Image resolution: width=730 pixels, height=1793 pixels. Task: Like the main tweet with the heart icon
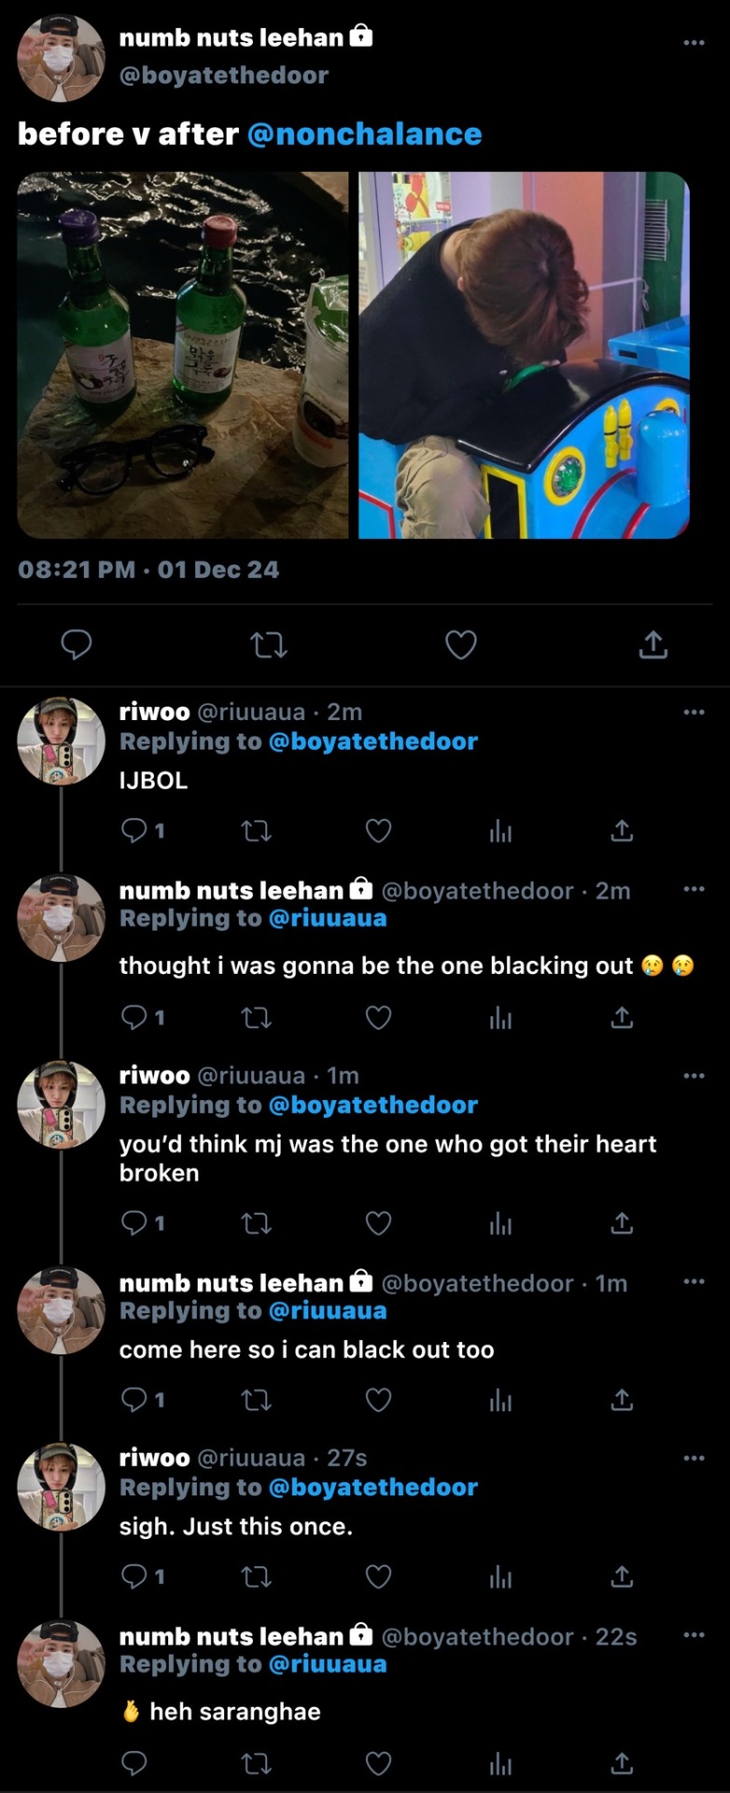[x=460, y=644]
